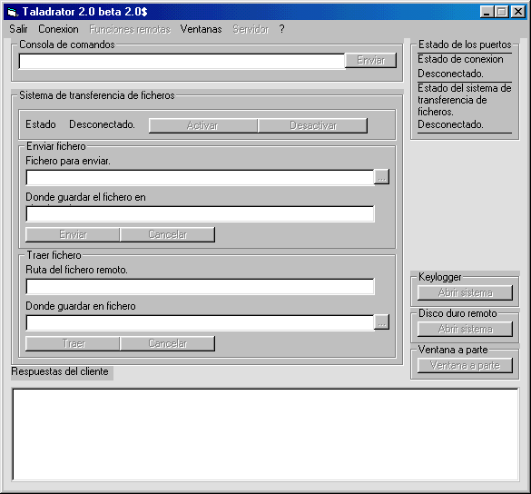Minimize the Taladrator window
This screenshot has width=531, height=494.
tap(487, 12)
